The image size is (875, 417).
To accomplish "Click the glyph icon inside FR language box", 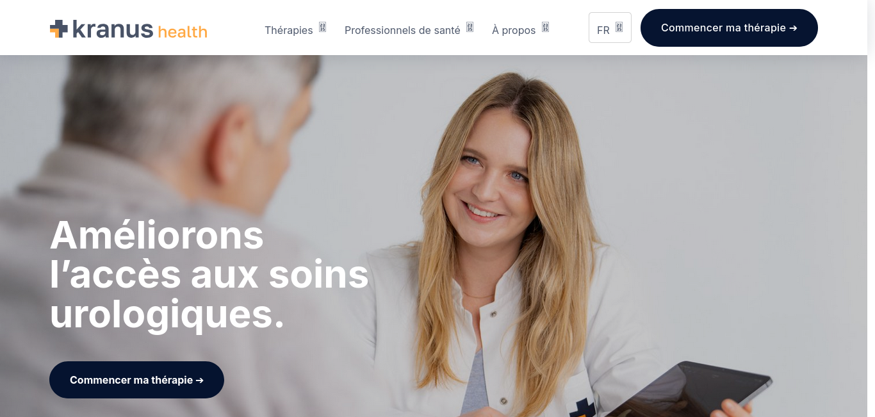I will click(x=619, y=27).
